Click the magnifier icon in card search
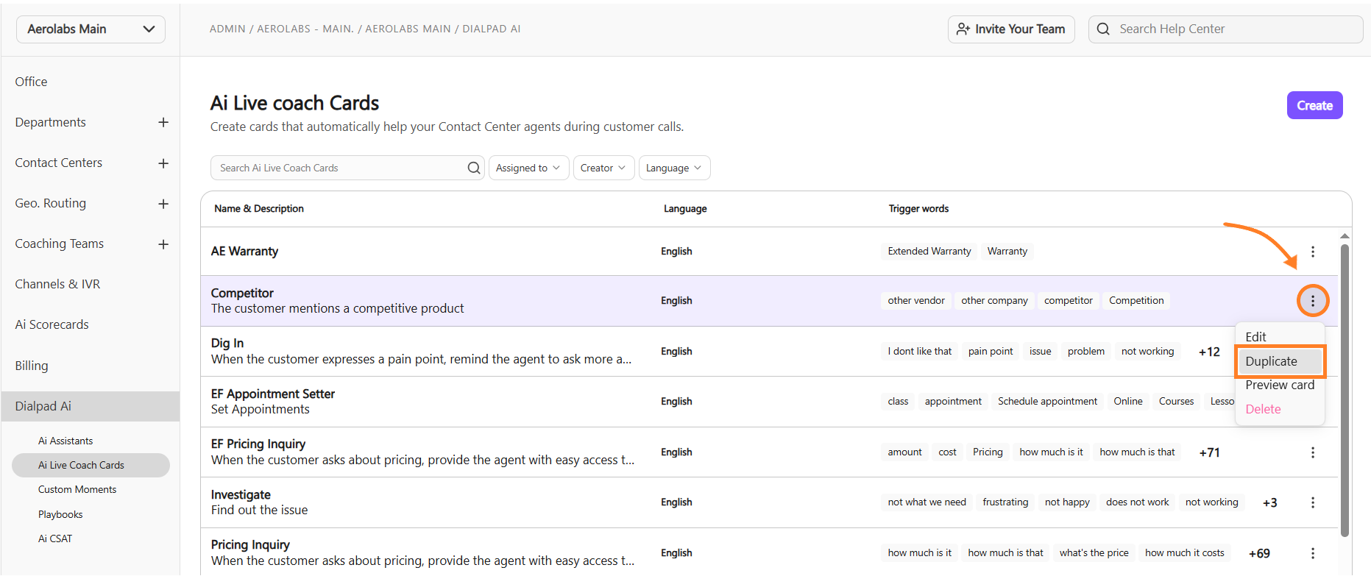This screenshot has width=1371, height=576. (x=474, y=168)
